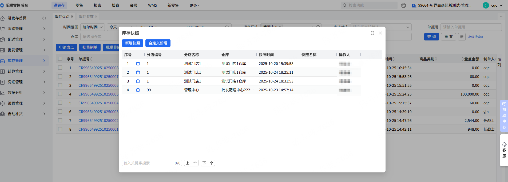The image size is (508, 182).
Task: Click the 重置 button
Action: click(x=449, y=37)
